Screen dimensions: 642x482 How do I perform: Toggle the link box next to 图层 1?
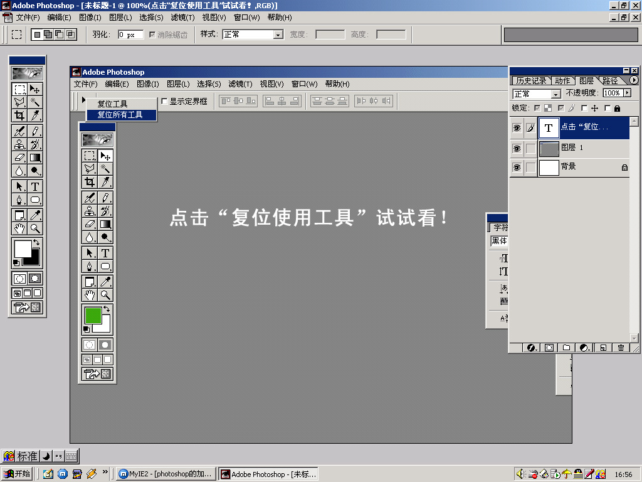530,148
